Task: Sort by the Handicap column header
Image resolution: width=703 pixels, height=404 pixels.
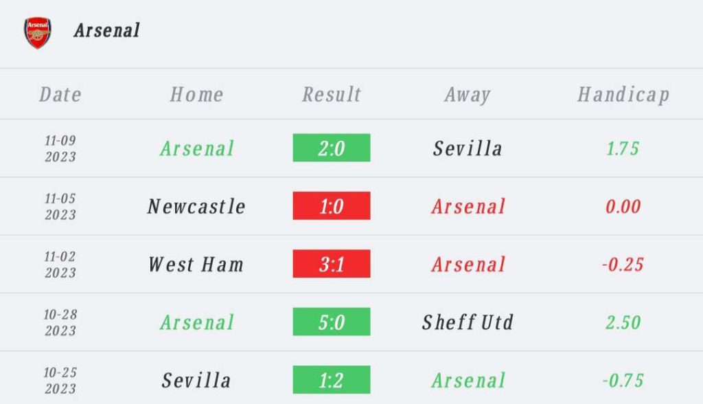Action: click(623, 95)
